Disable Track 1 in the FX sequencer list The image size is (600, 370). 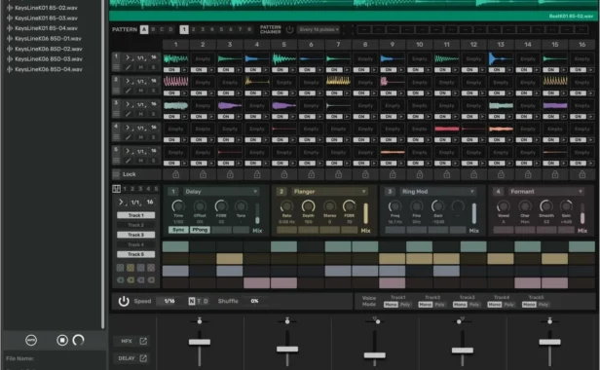(135, 215)
